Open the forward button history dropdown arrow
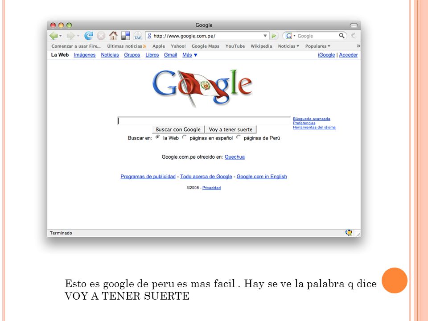 (x=78, y=36)
